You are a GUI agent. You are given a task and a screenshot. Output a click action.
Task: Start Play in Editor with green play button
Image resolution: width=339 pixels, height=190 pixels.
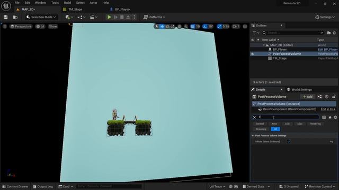tap(110, 17)
